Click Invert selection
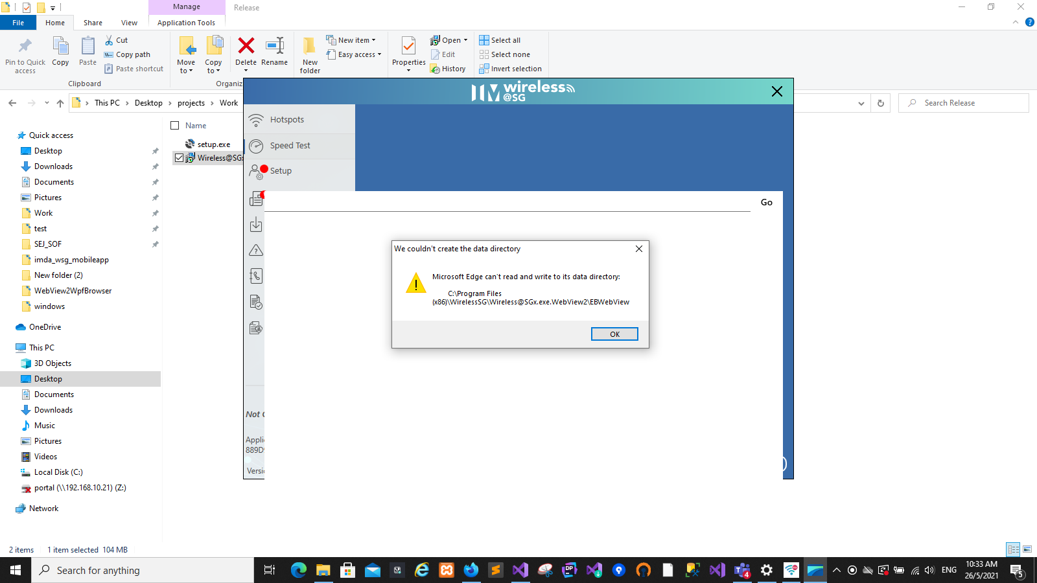 510,69
